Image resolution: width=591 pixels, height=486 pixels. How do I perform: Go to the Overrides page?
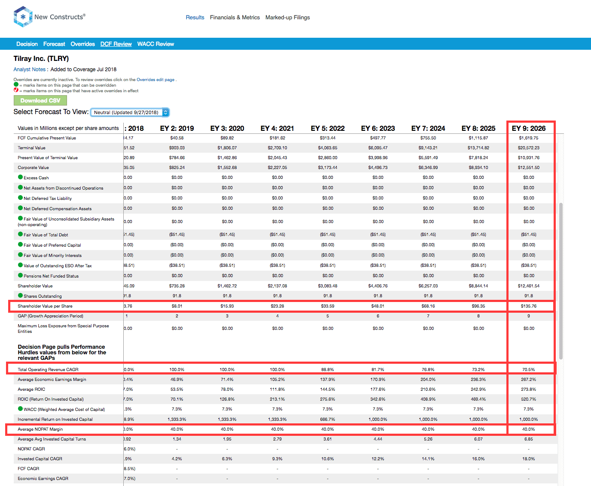(83, 44)
